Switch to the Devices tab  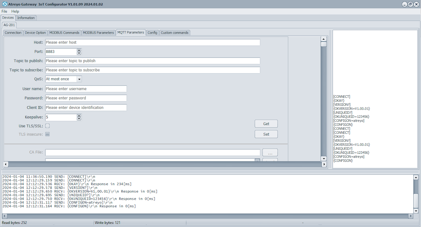8,18
